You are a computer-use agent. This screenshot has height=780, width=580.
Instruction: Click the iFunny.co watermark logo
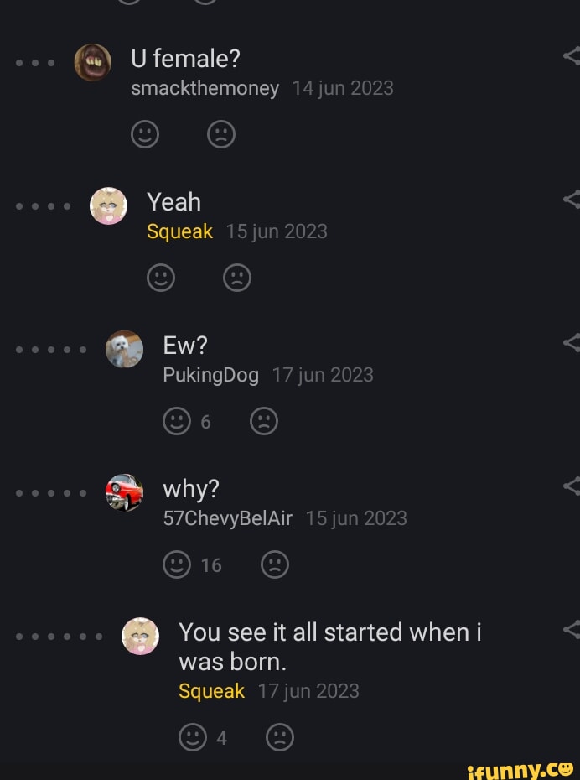point(520,767)
